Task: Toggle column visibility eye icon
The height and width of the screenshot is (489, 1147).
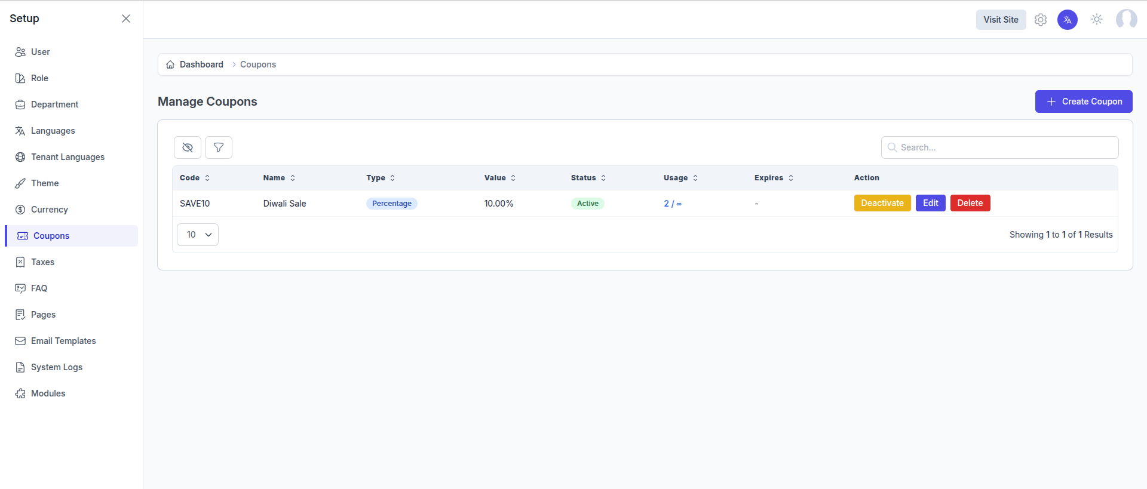Action: [188, 147]
